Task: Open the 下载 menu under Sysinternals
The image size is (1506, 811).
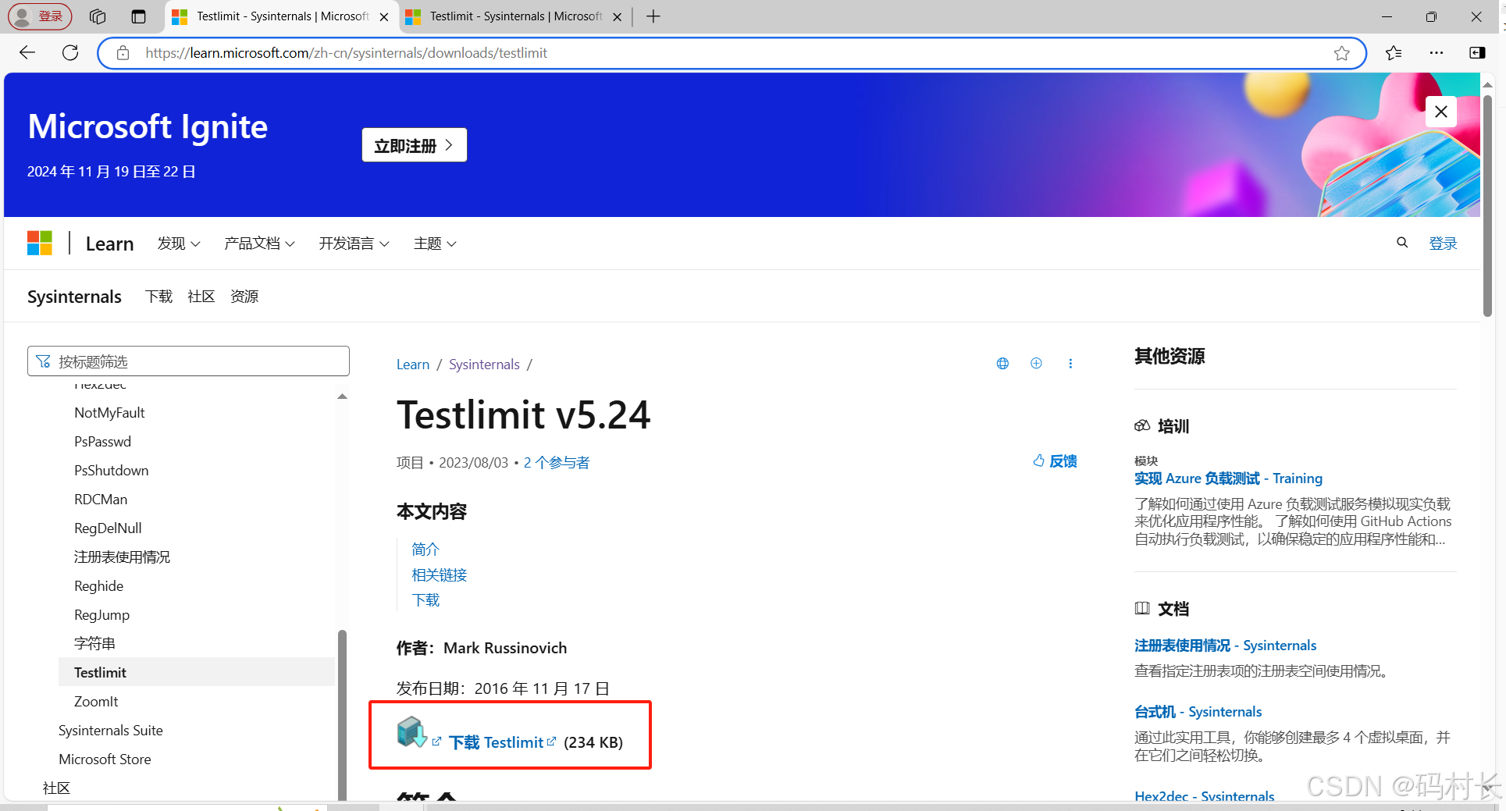Action: 158,297
